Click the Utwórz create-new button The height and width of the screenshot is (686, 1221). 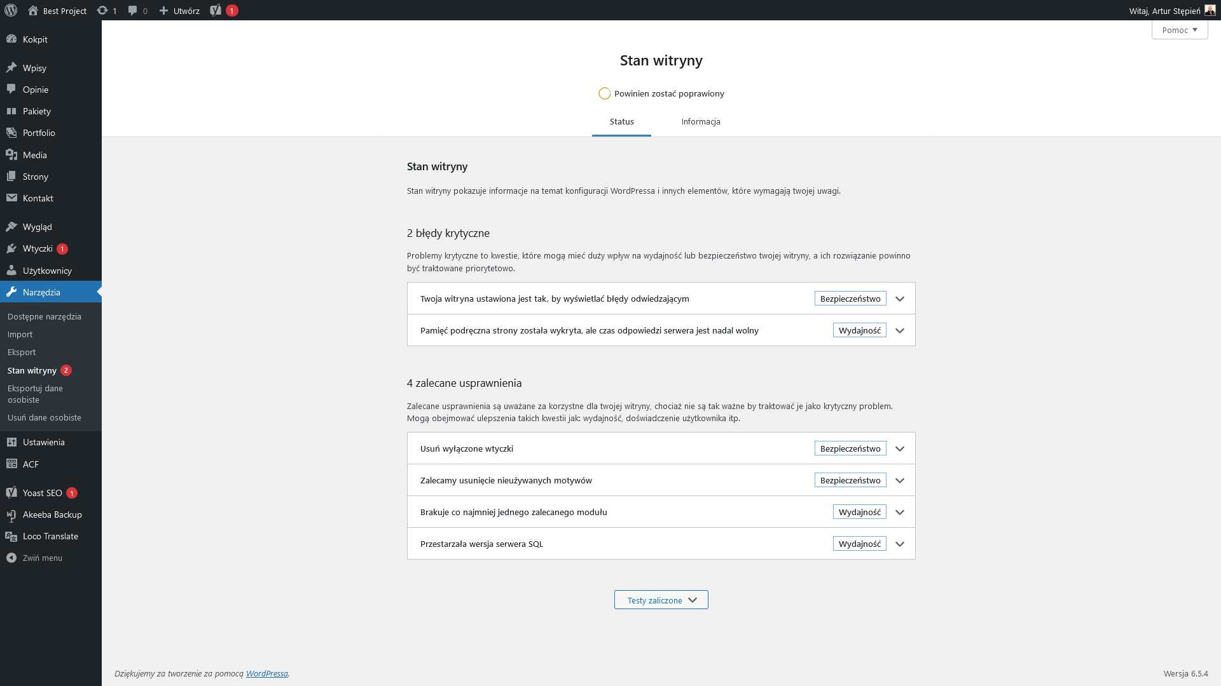pos(179,10)
